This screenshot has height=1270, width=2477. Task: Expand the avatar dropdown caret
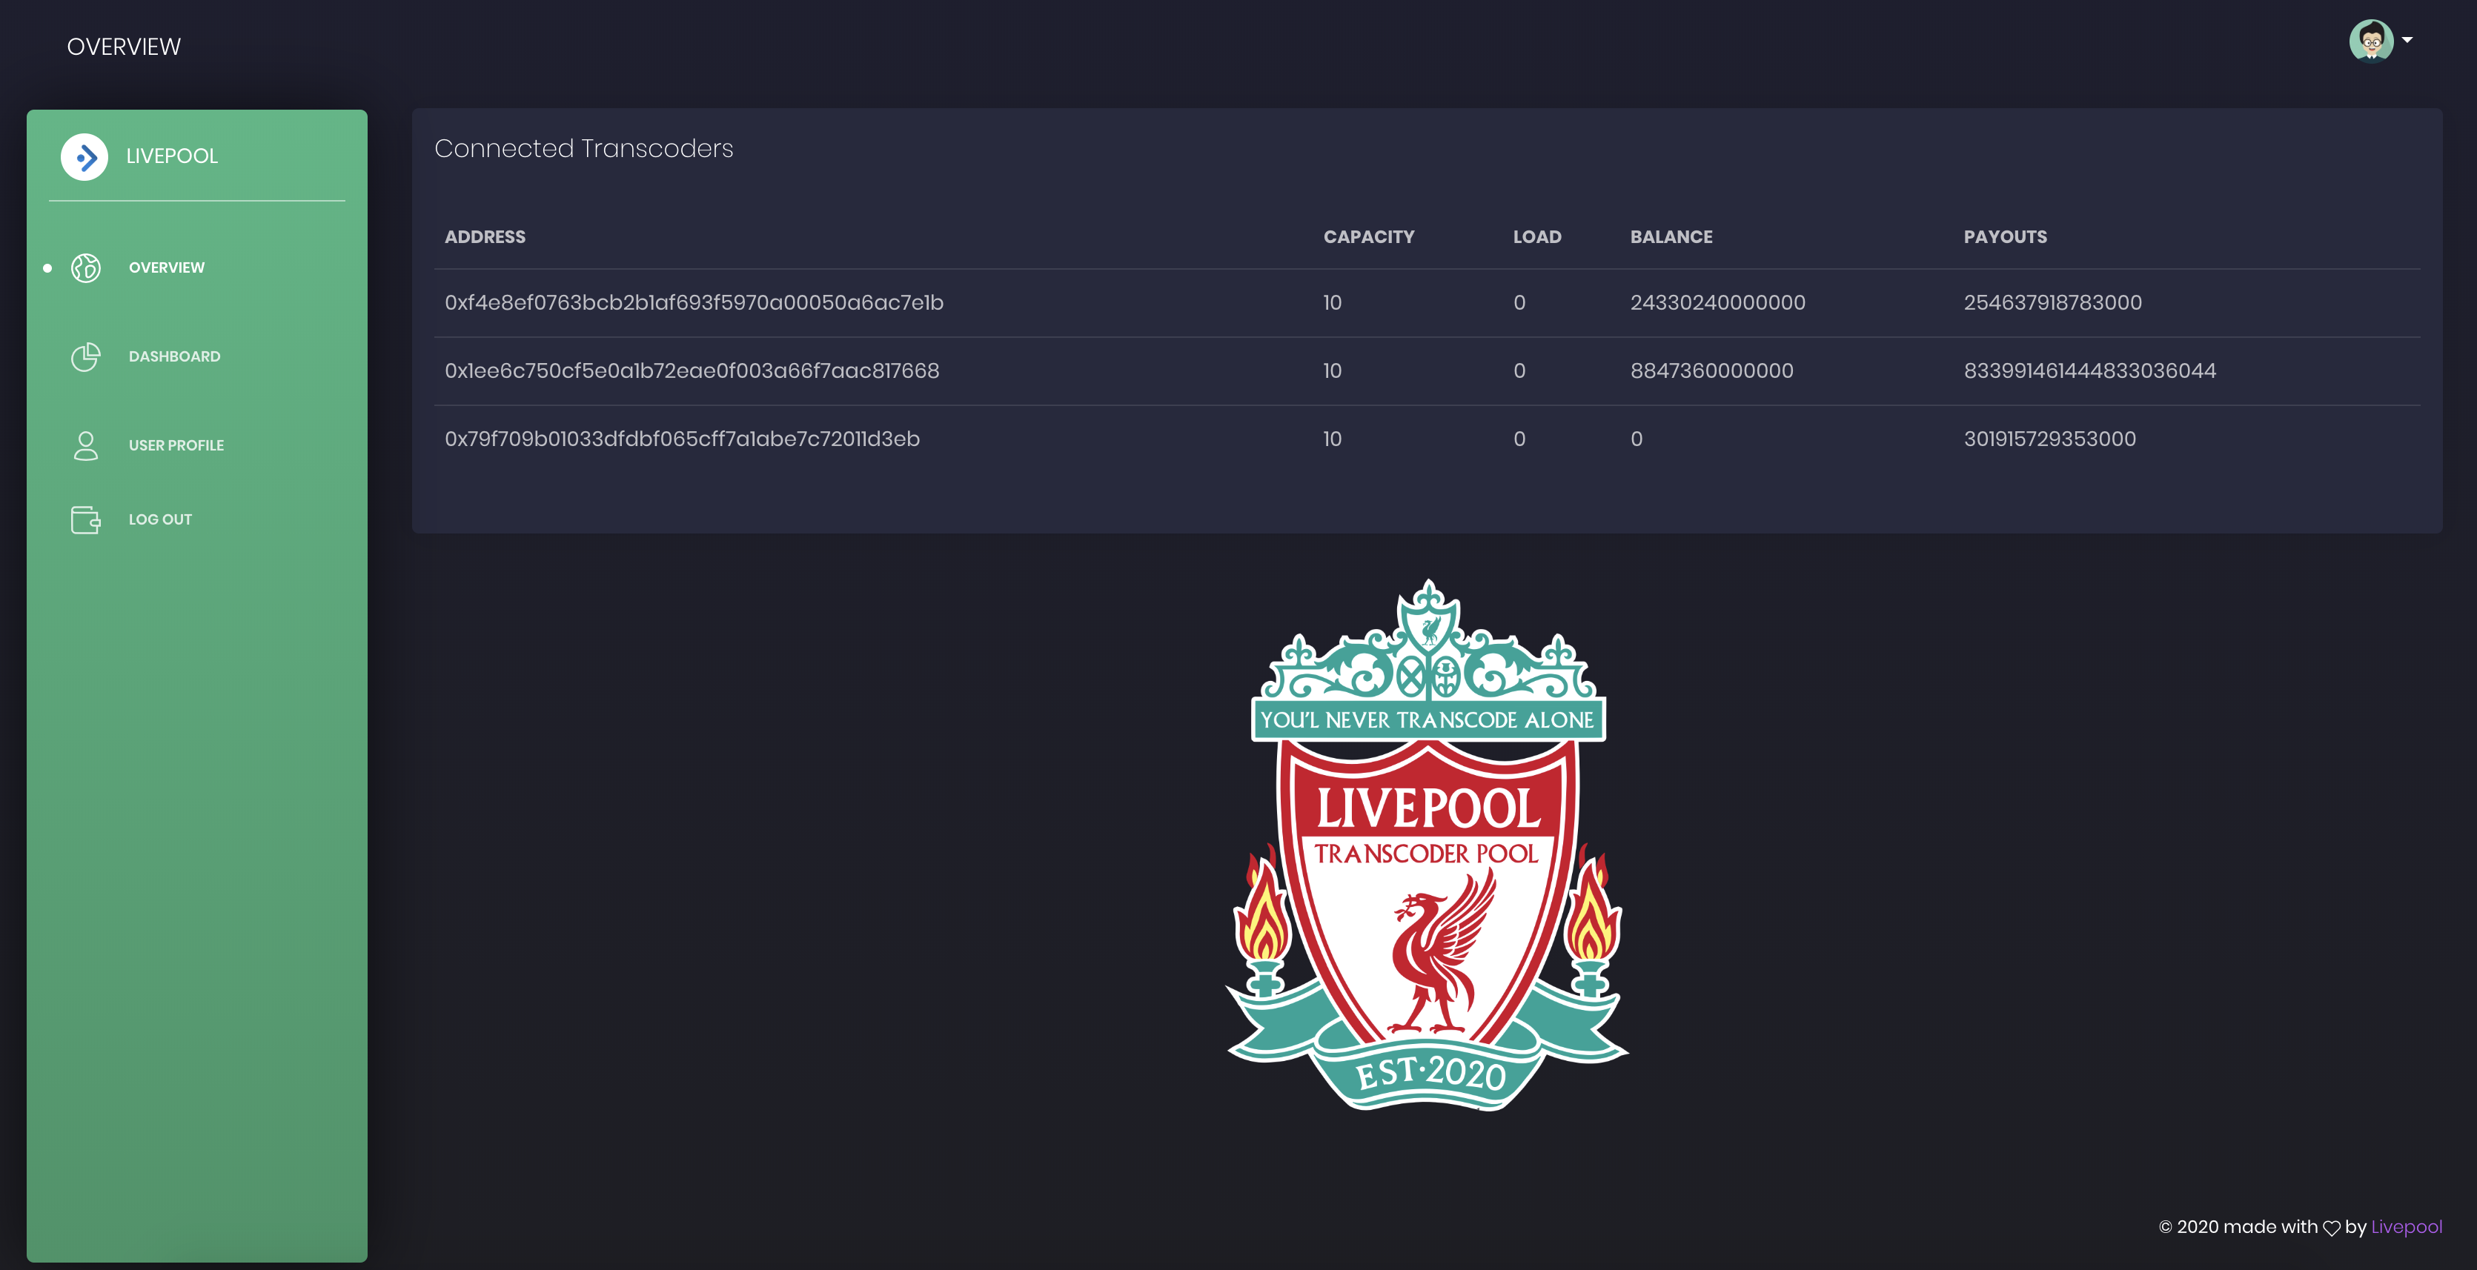pos(2407,40)
